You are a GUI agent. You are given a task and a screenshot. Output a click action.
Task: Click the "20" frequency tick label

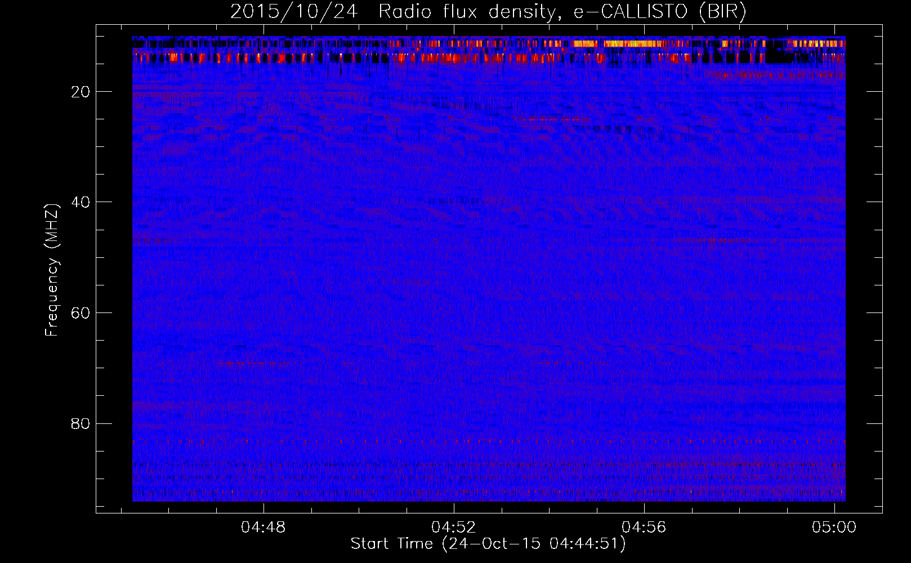tap(81, 92)
